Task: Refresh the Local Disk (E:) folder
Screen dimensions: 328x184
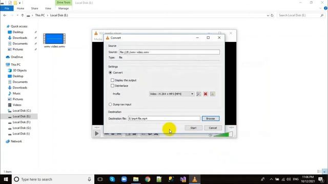Action: click(272, 15)
